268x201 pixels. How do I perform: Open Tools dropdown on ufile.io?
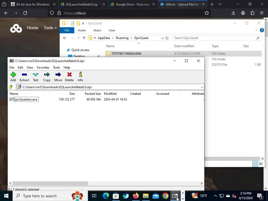[50, 28]
